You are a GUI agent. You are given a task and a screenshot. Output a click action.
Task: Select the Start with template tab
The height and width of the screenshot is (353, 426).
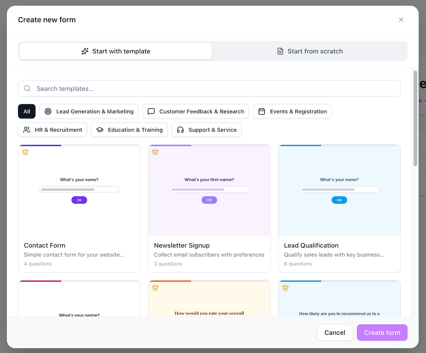[116, 51]
